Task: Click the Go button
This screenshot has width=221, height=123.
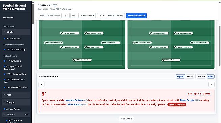Action: tap(74, 16)
